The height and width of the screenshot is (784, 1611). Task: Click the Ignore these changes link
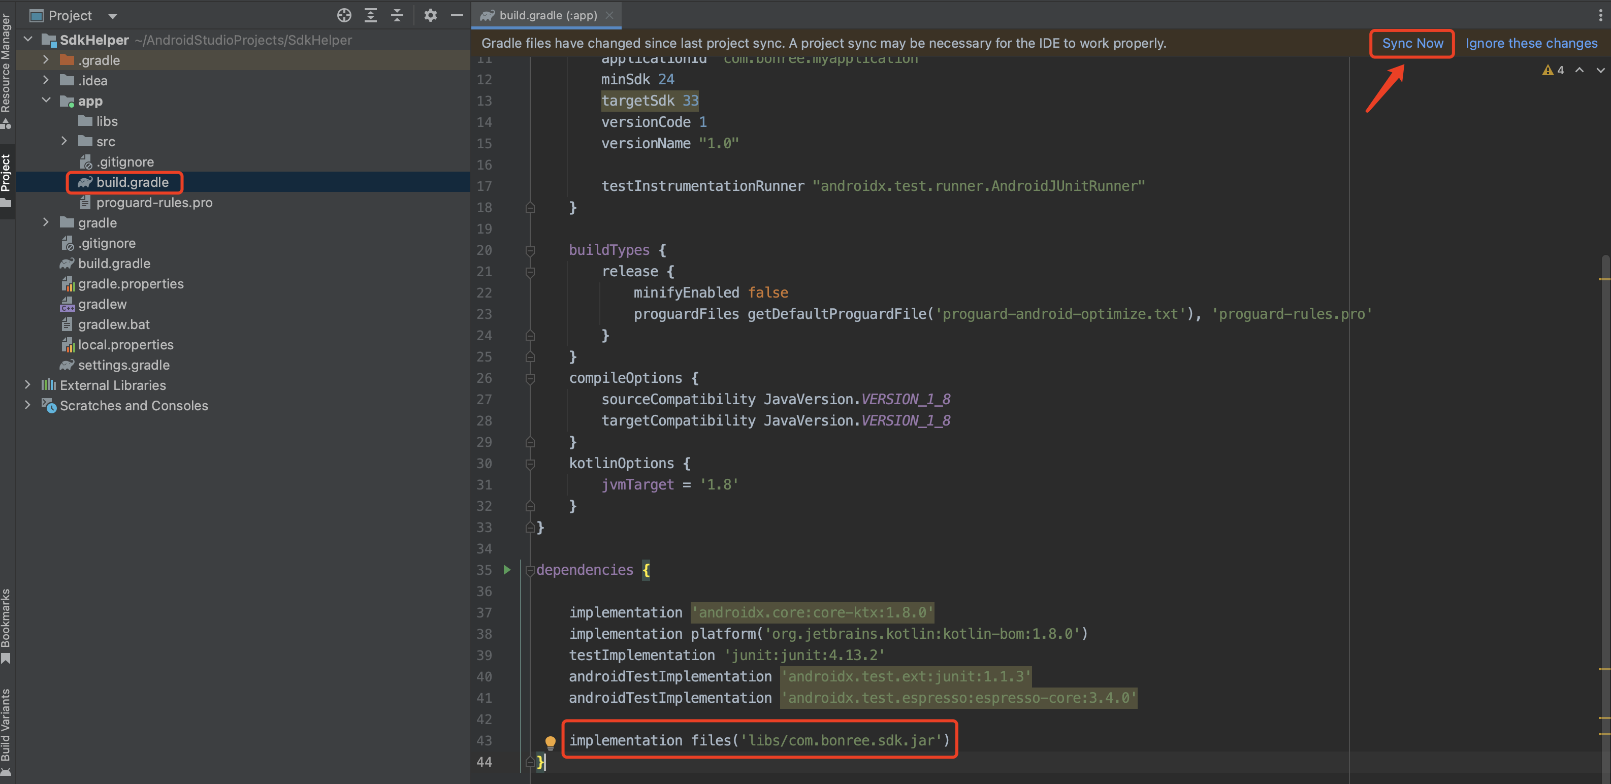(1531, 43)
